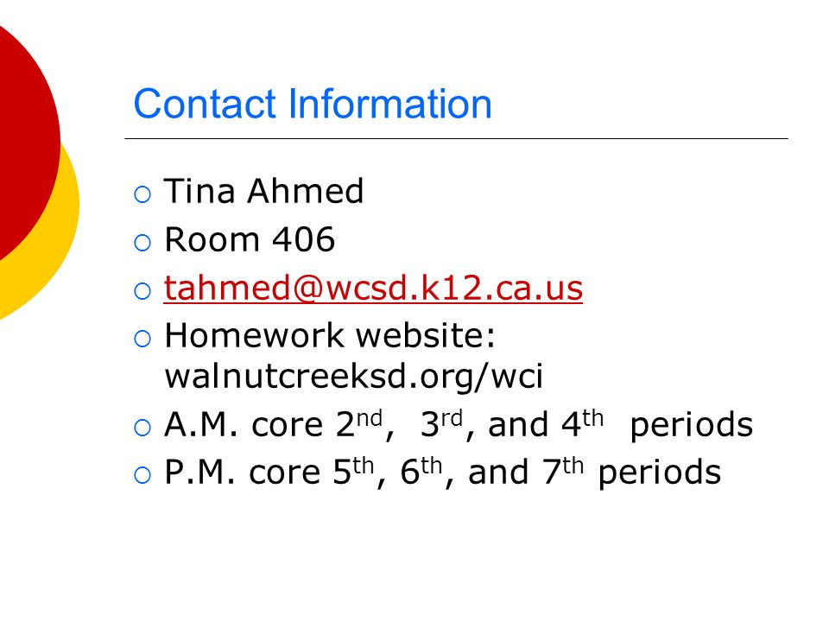Image resolution: width=829 pixels, height=622 pixels.
Task: Click the P.M. core periods line
Action: pyautogui.click(x=442, y=472)
